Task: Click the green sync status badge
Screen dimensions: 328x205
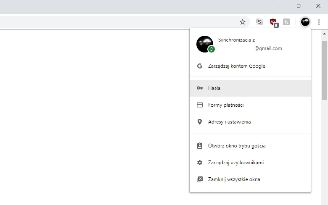Action: click(x=212, y=49)
